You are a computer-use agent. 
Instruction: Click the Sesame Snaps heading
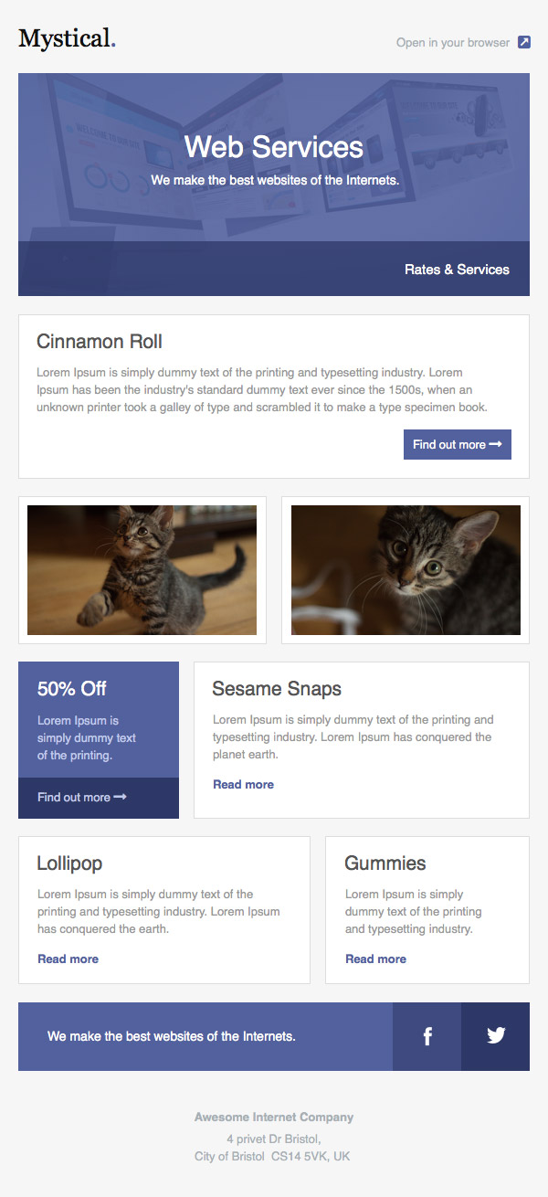click(x=277, y=689)
